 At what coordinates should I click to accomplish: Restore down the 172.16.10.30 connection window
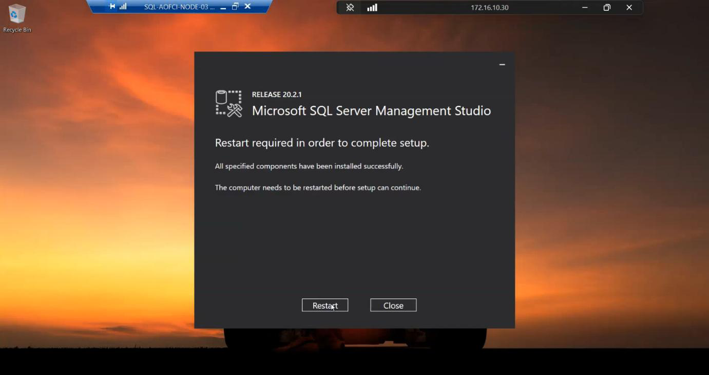[607, 8]
